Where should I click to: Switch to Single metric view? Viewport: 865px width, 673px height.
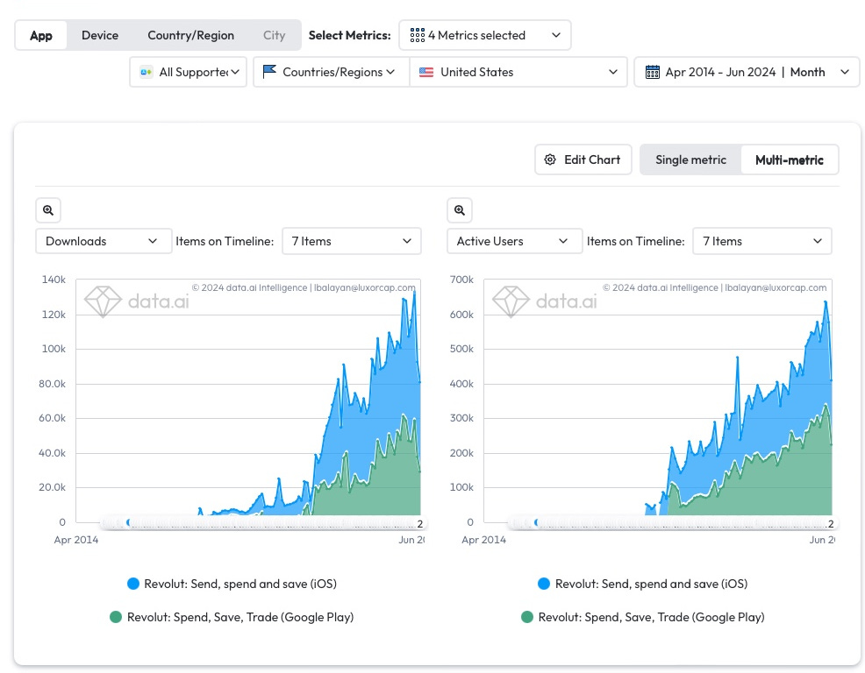pos(690,159)
